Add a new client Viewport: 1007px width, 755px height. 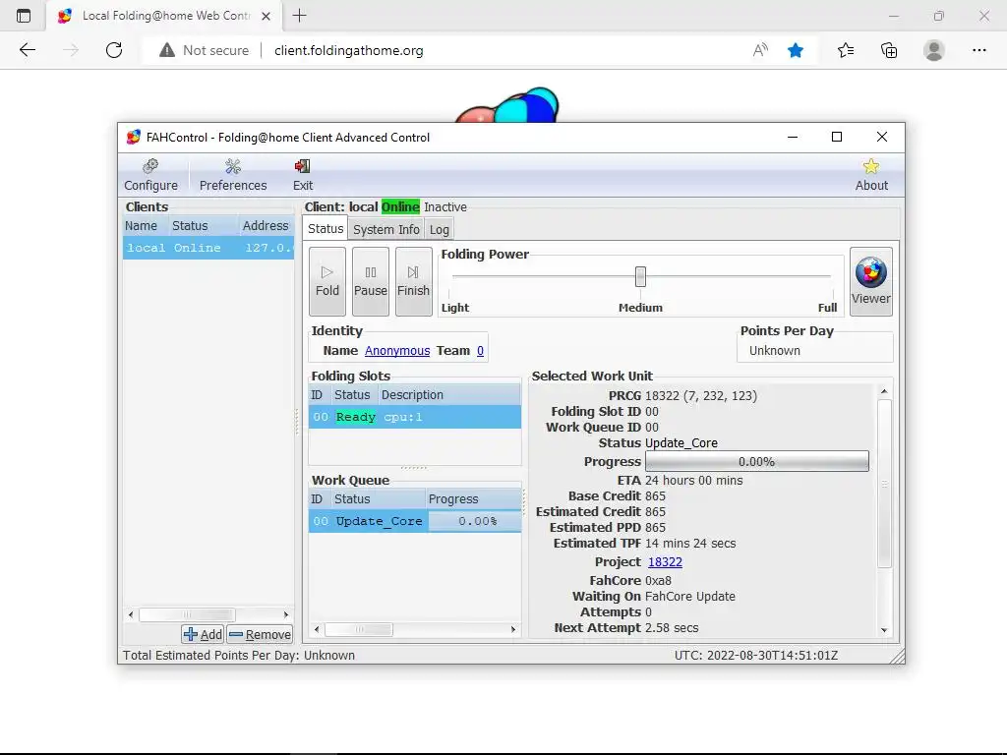[203, 634]
